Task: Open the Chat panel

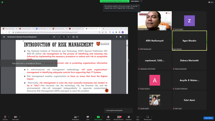Action: click(x=88, y=118)
